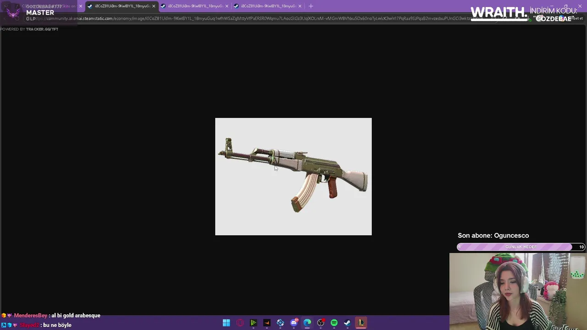Close the Skins tab
The height and width of the screenshot is (330, 587).
tap(81, 6)
